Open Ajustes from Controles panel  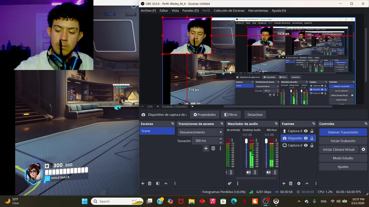coord(343,167)
